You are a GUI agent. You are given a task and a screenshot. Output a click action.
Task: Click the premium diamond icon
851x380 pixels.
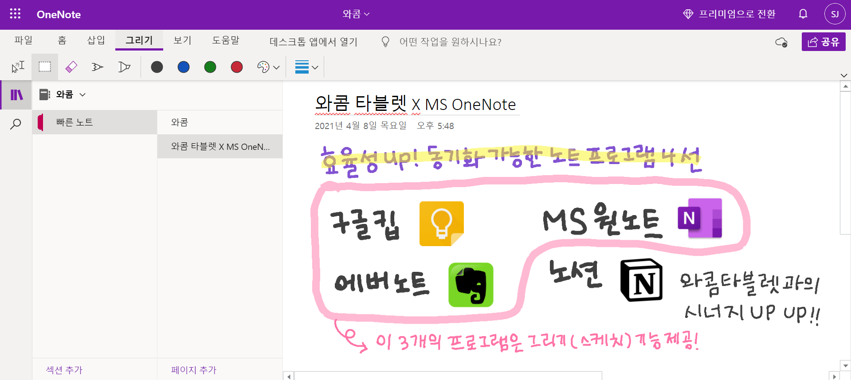688,14
